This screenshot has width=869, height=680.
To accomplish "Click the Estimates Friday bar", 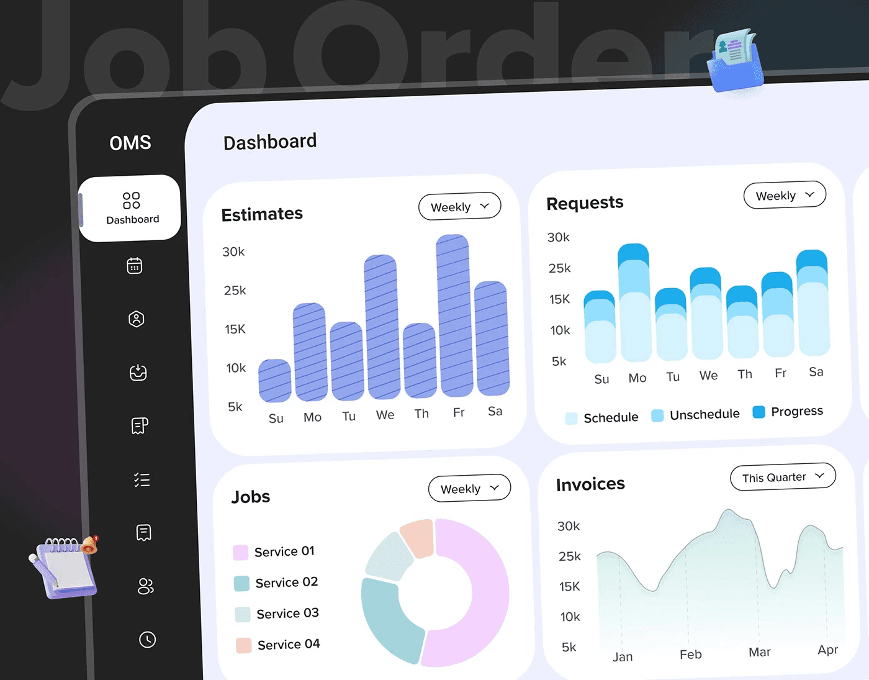I will (454, 315).
